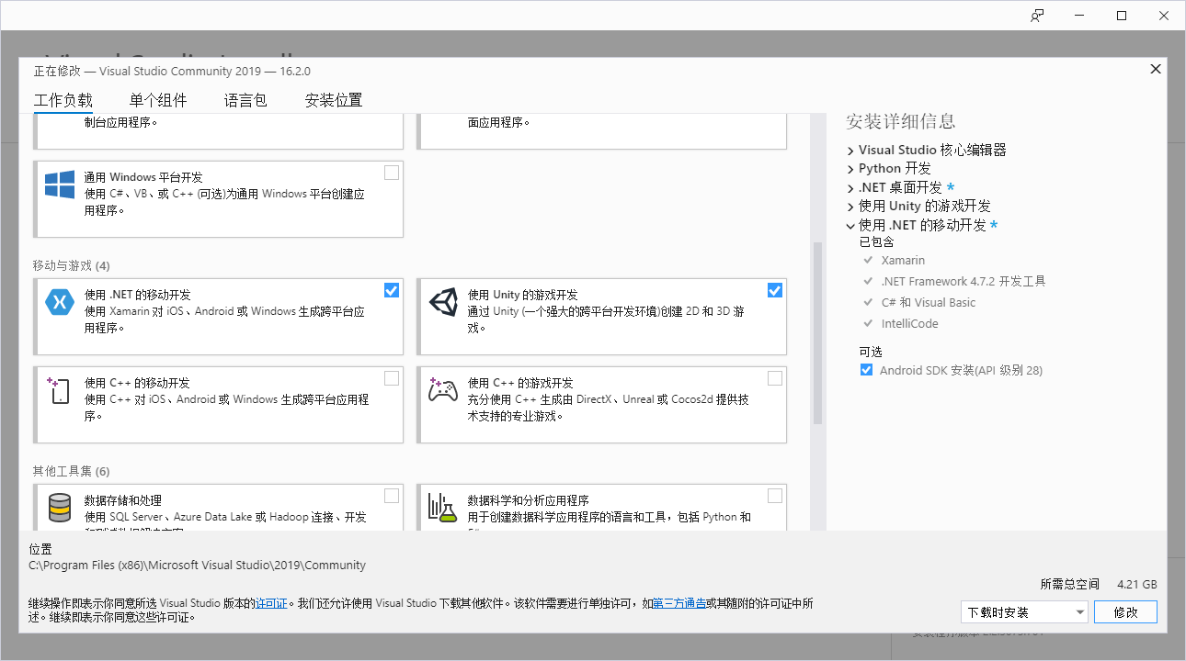This screenshot has height=661, width=1186.
Task: Open the 语言包 tab
Action: tap(245, 100)
